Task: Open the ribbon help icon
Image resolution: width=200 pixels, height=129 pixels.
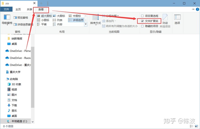Action: (197, 9)
